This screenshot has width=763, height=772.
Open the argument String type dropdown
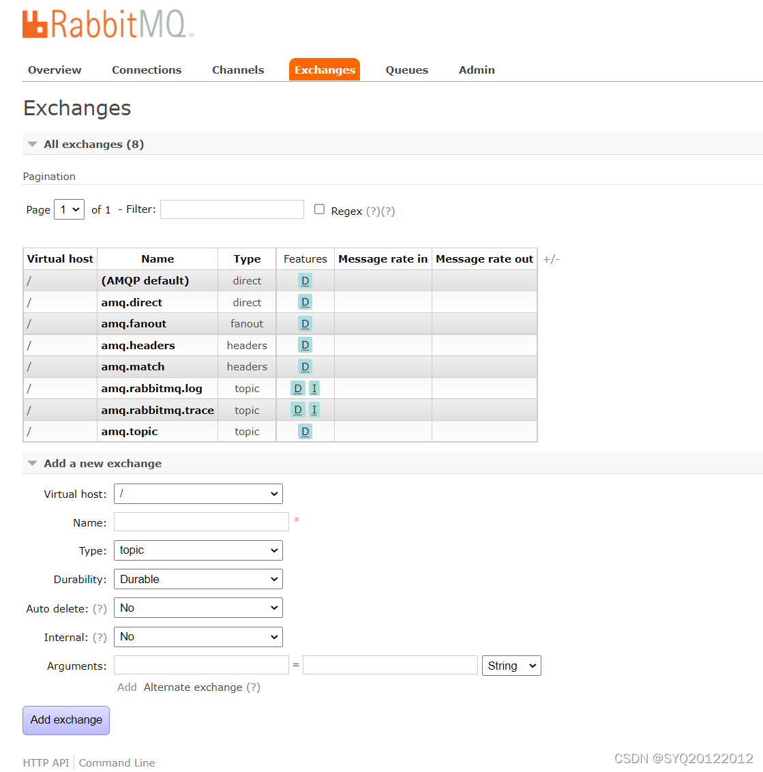click(x=511, y=666)
